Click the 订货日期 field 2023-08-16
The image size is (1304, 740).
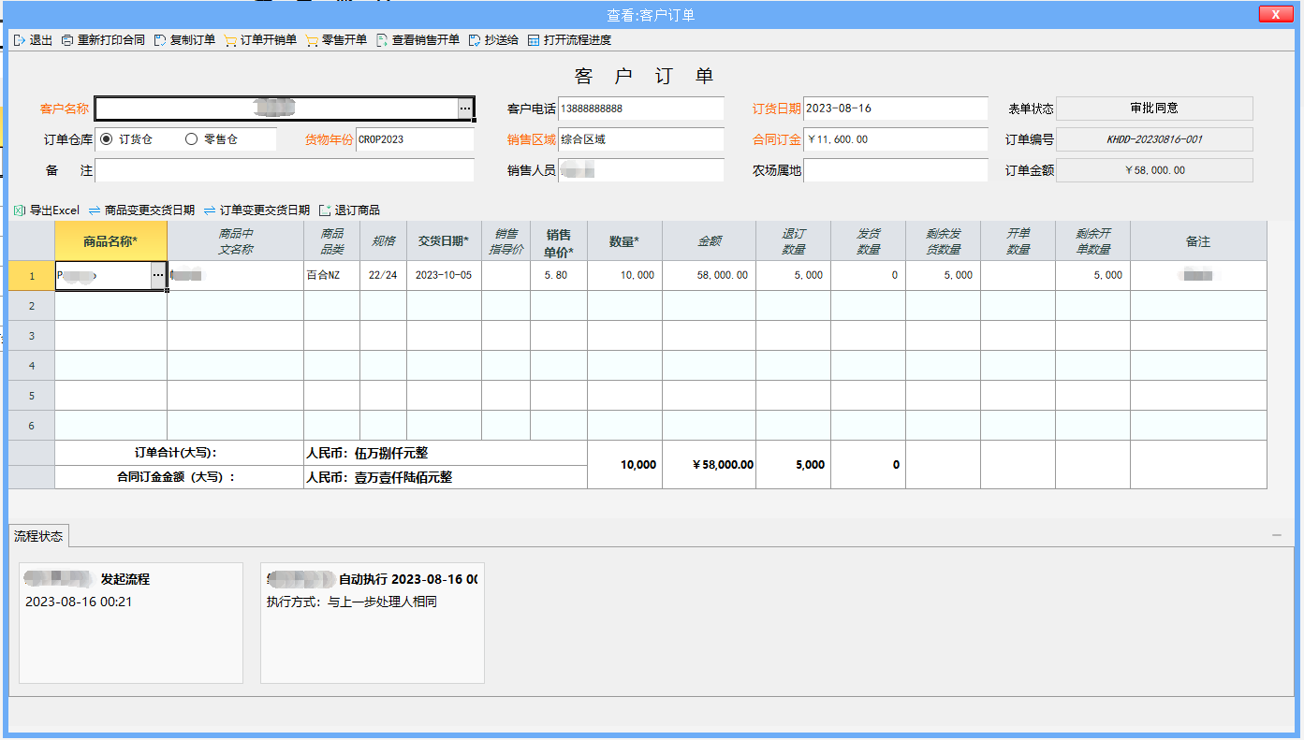coord(895,109)
